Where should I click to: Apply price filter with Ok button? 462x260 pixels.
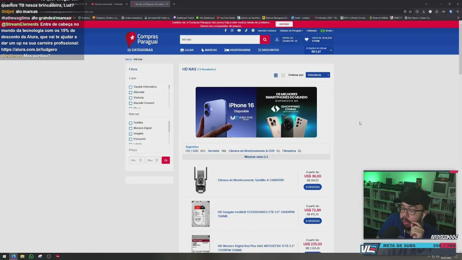[166, 160]
